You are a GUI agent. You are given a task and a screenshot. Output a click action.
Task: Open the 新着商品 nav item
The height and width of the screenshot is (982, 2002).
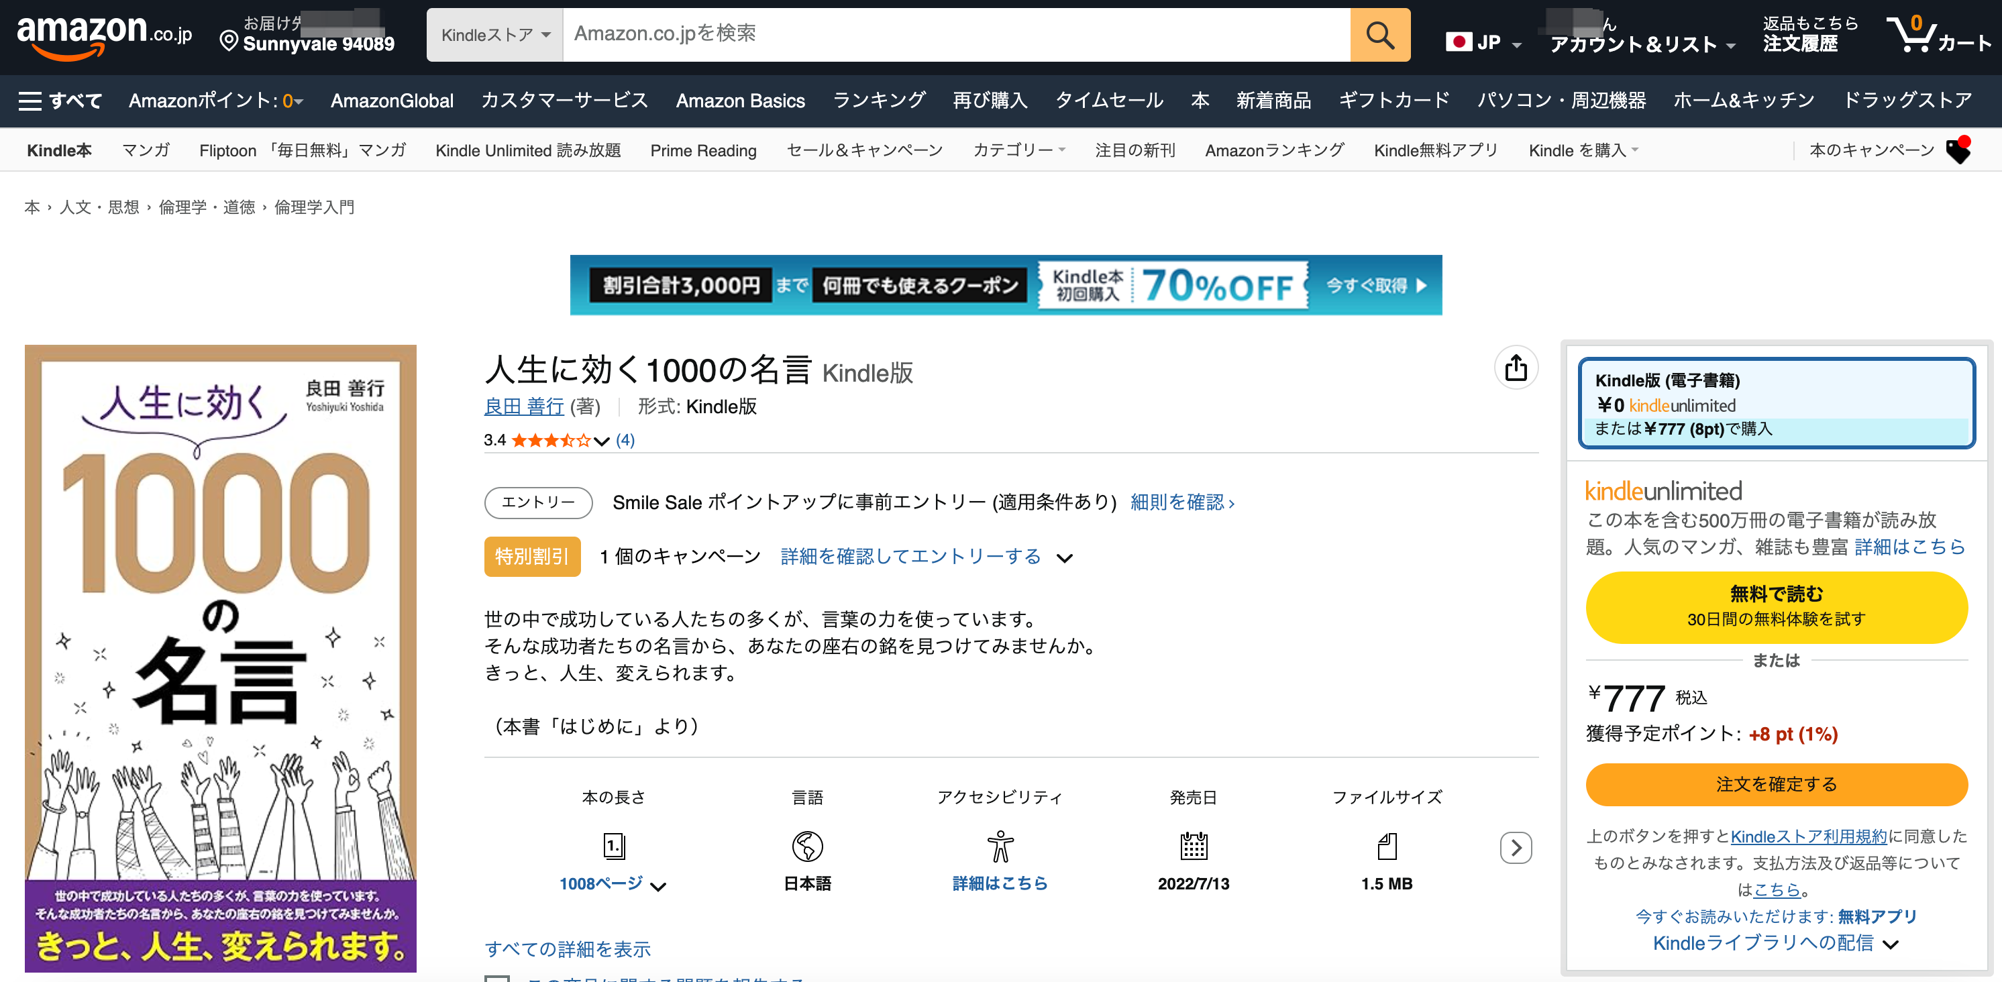click(1274, 101)
